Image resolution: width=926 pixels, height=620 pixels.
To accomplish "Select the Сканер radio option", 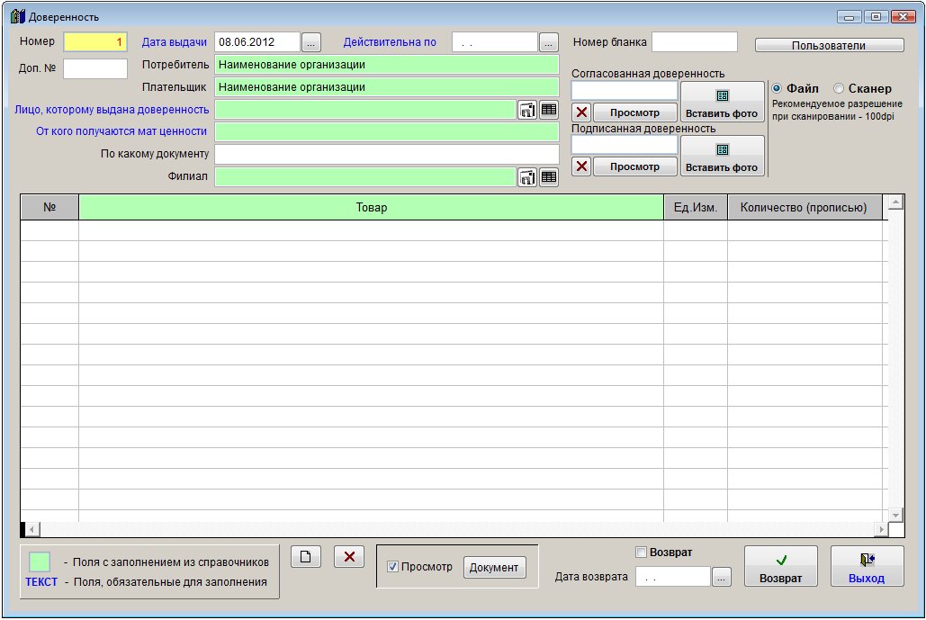I will pyautogui.click(x=839, y=88).
